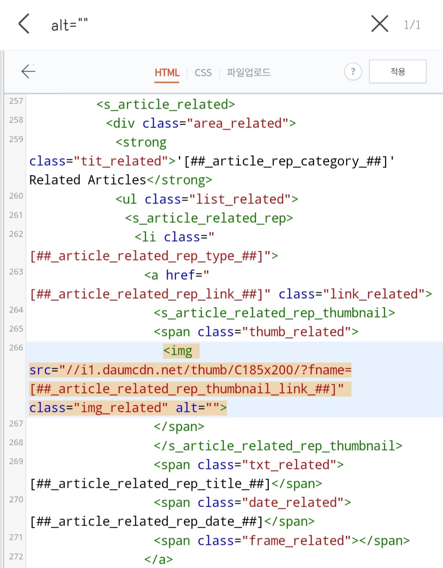Click the <s_article_related_rep_thumbnail> opening tag
Screen dimensions: 443x568
tap(274, 313)
